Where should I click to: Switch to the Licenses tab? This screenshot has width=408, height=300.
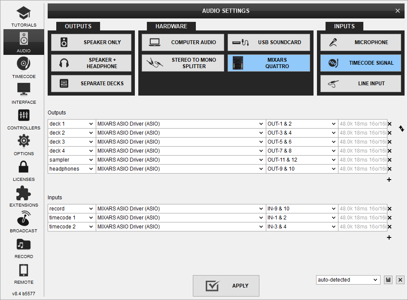click(24, 170)
